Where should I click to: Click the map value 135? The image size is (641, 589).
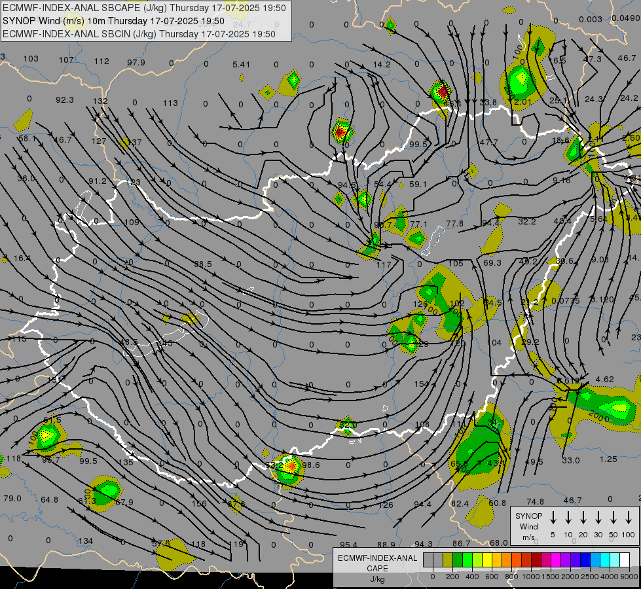[126, 462]
